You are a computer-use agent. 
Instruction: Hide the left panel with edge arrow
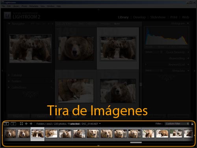click(2, 71)
